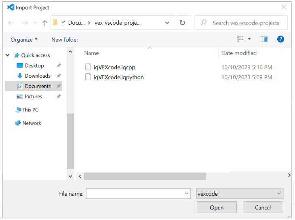The height and width of the screenshot is (220, 295).
Task: Expand the vexcode file type dropdown
Action: [240, 194]
